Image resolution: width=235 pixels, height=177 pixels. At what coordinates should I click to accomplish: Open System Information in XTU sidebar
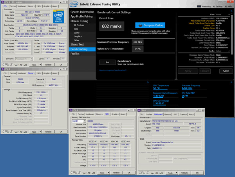(82, 12)
